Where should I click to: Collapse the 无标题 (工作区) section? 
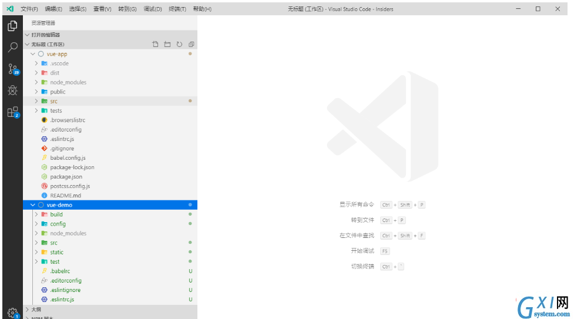coord(27,44)
